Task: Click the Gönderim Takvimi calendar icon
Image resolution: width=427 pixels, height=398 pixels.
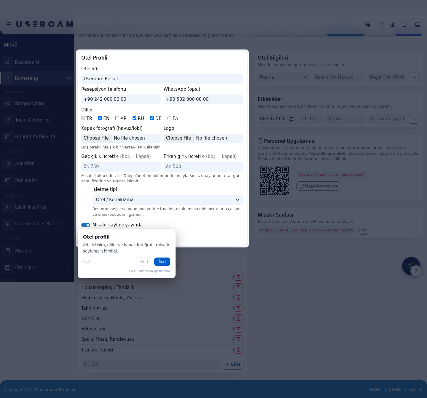Action: click(x=8, y=137)
